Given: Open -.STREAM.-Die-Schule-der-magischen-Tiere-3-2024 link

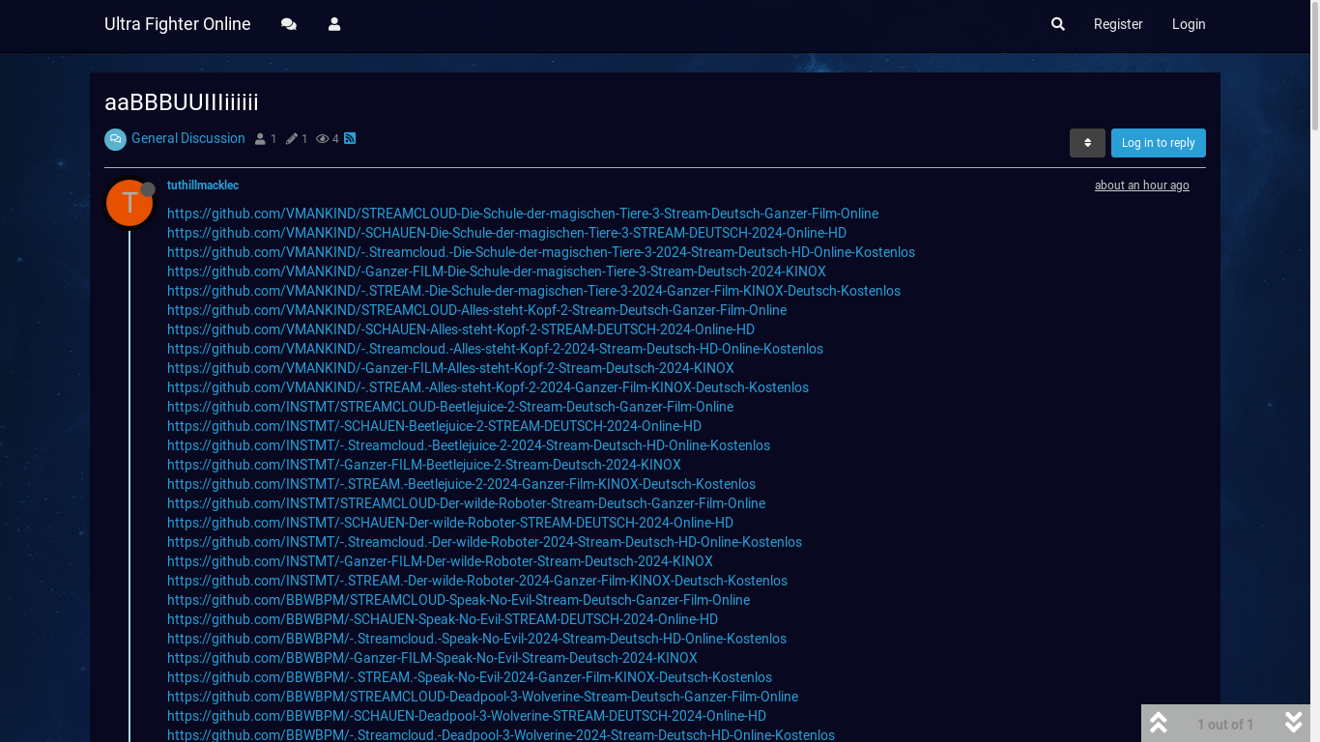Looking at the screenshot, I should 533,291.
